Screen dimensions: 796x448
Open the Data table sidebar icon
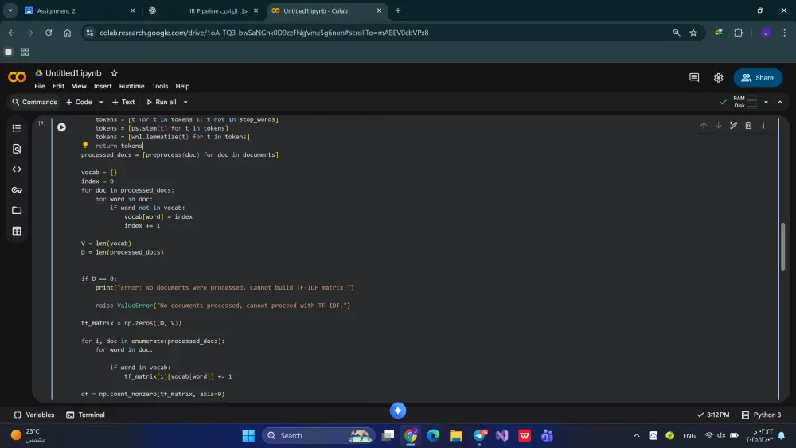coord(17,231)
